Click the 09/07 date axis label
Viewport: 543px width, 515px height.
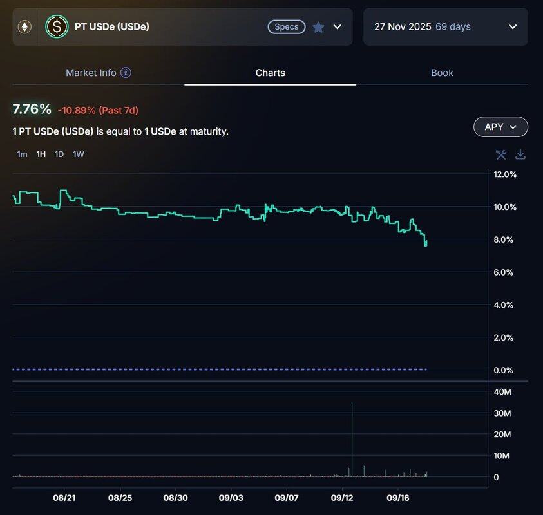pyautogui.click(x=287, y=498)
